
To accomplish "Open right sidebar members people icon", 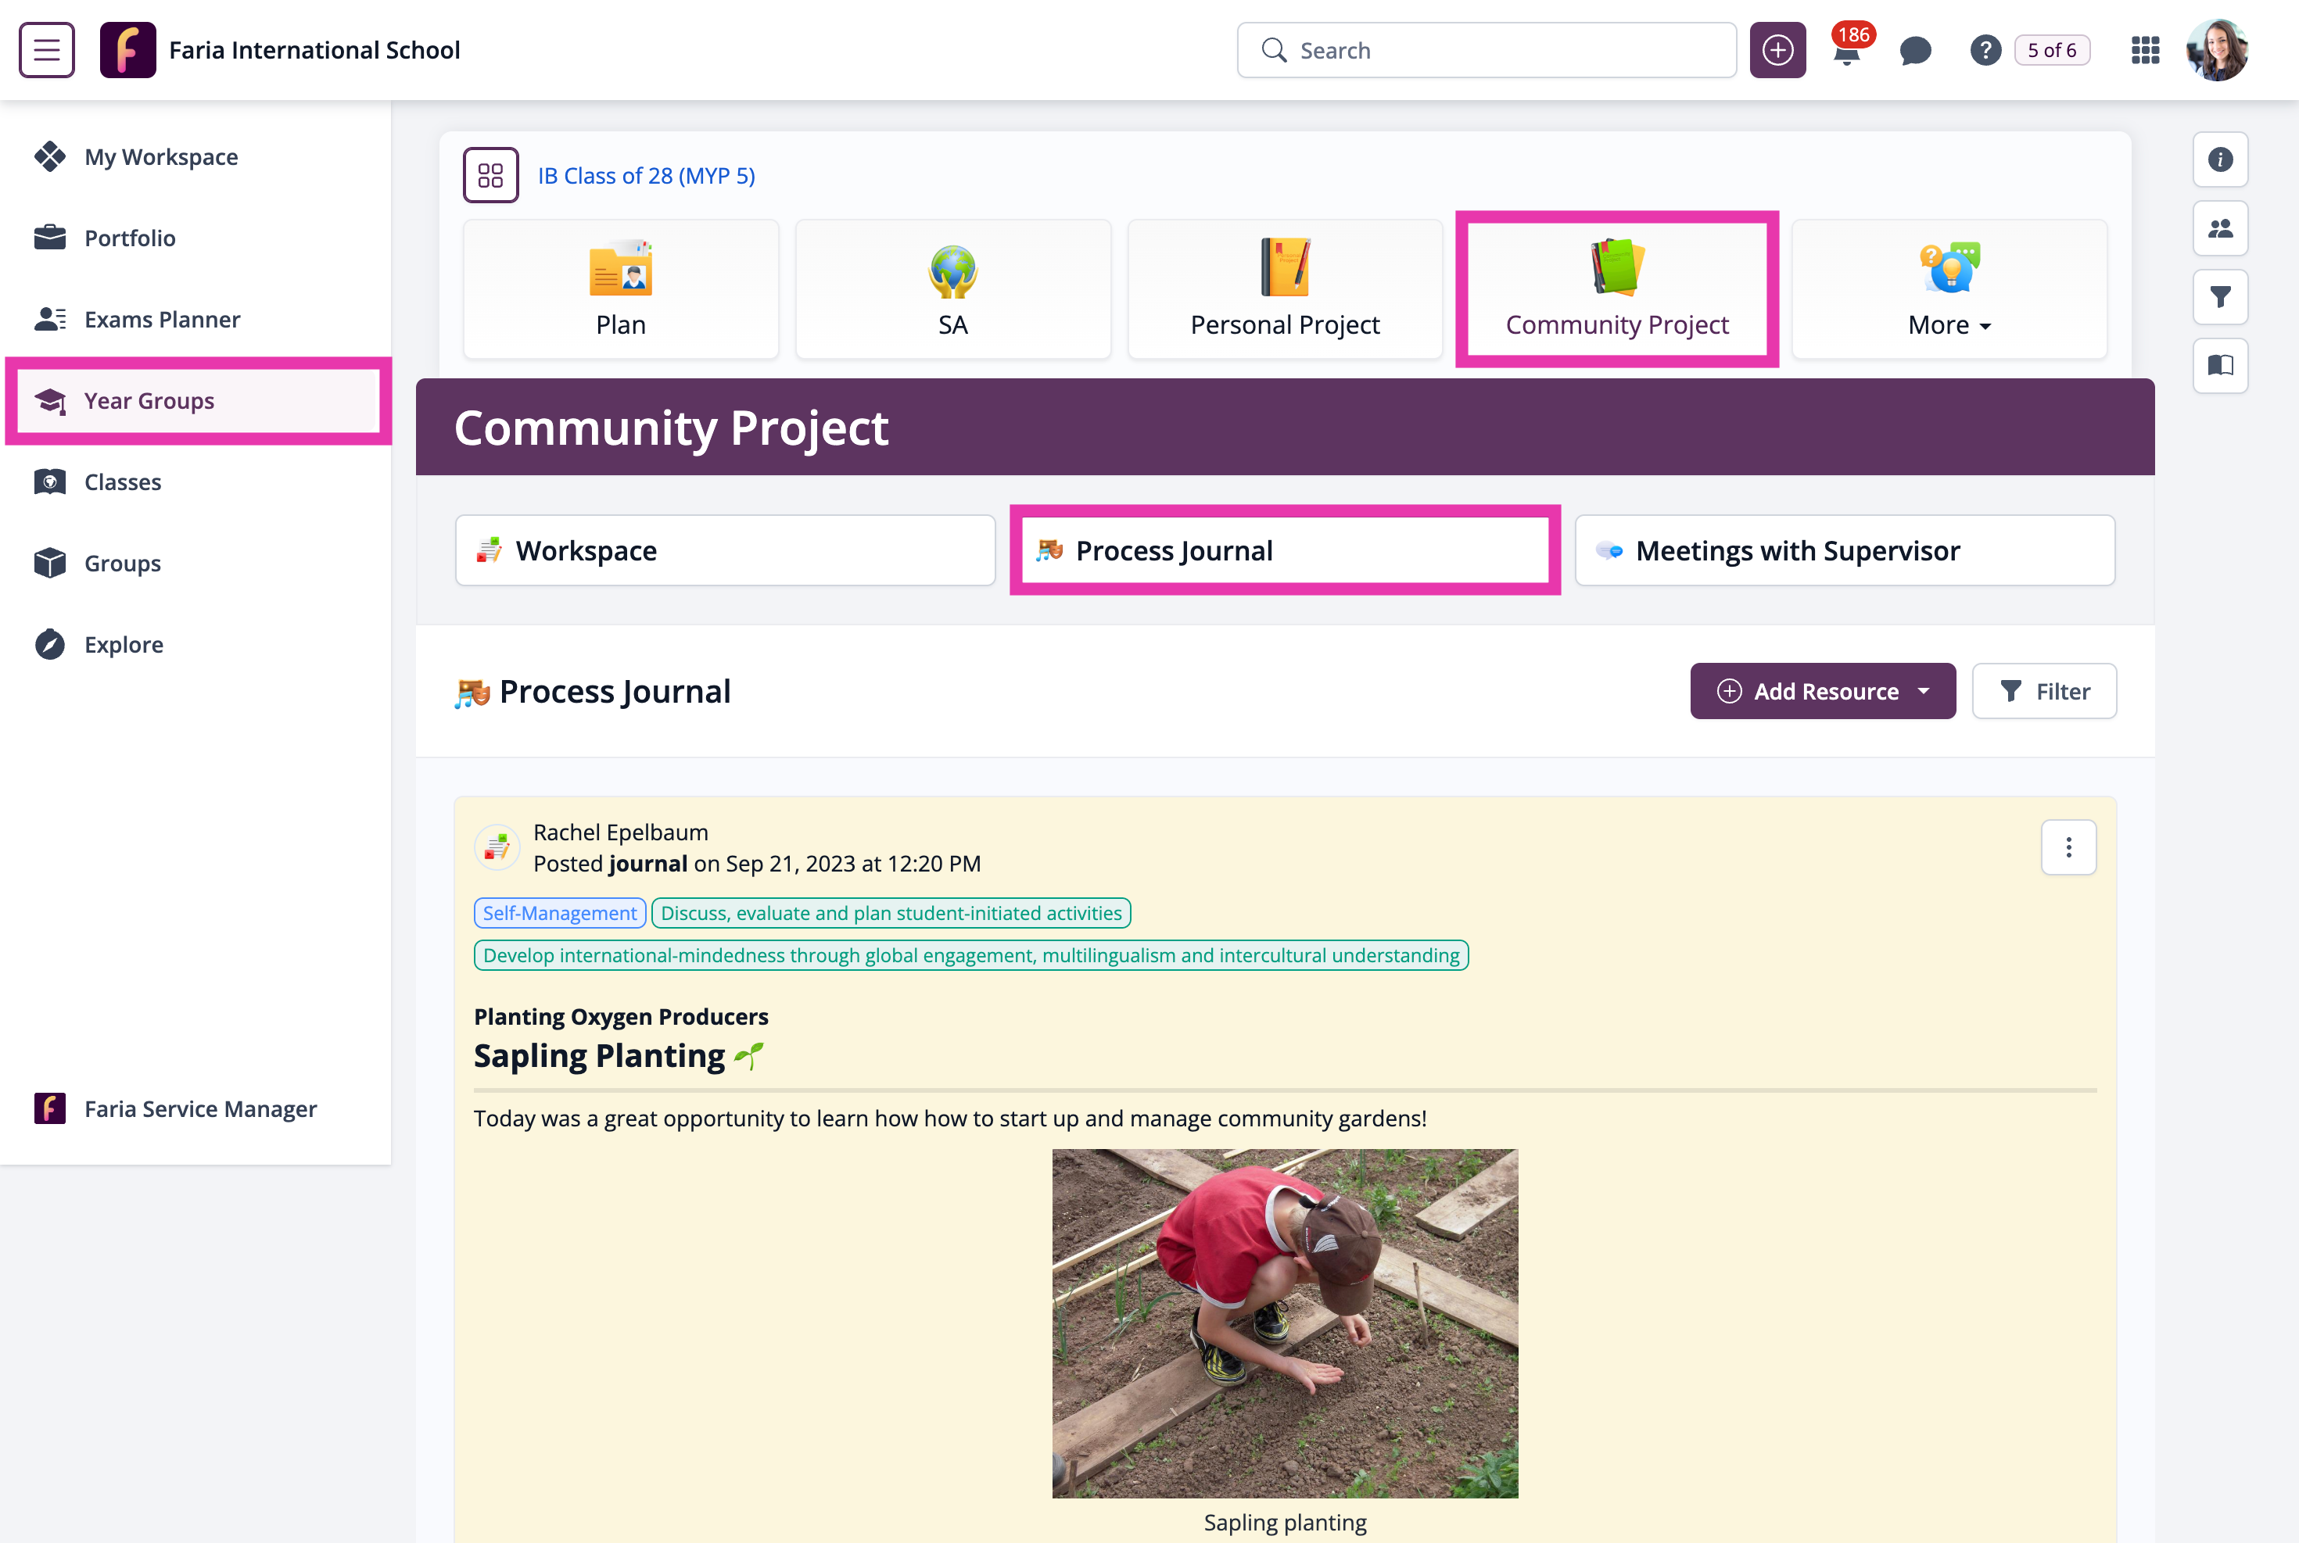I will [2220, 228].
